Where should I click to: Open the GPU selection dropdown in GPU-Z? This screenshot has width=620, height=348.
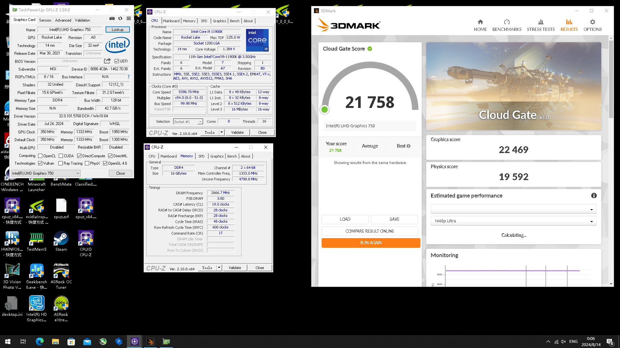point(46,173)
